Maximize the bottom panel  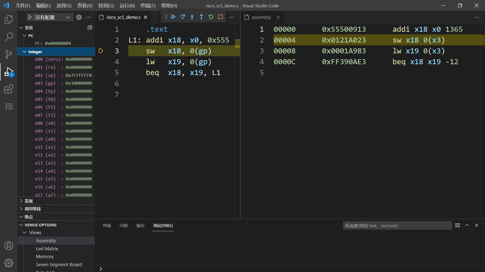(x=467, y=225)
